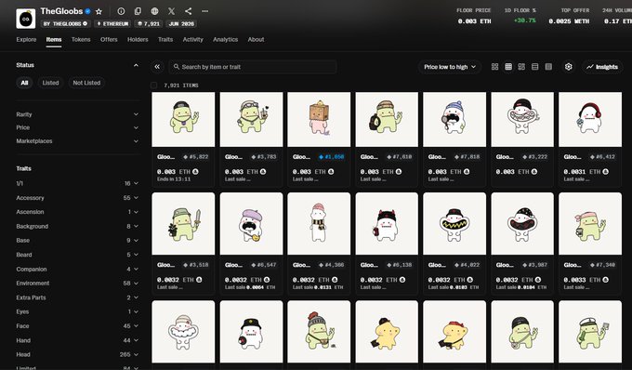Open the collection's X (Twitter) profile icon

(x=171, y=11)
